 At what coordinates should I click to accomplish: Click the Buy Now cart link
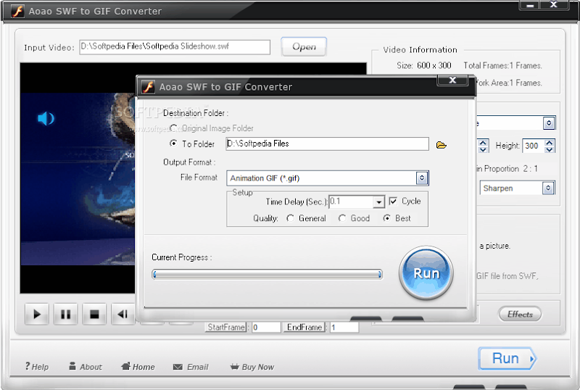pos(252,367)
